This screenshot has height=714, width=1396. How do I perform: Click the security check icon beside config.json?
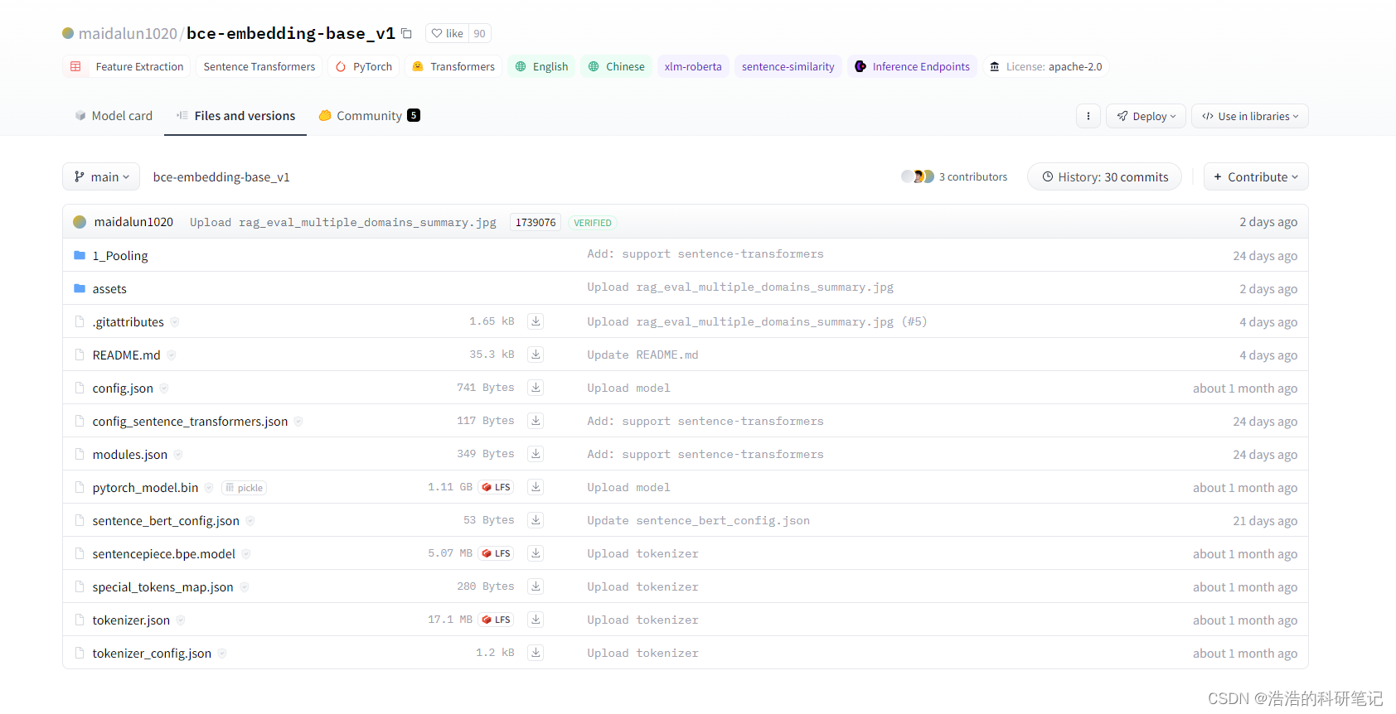164,388
